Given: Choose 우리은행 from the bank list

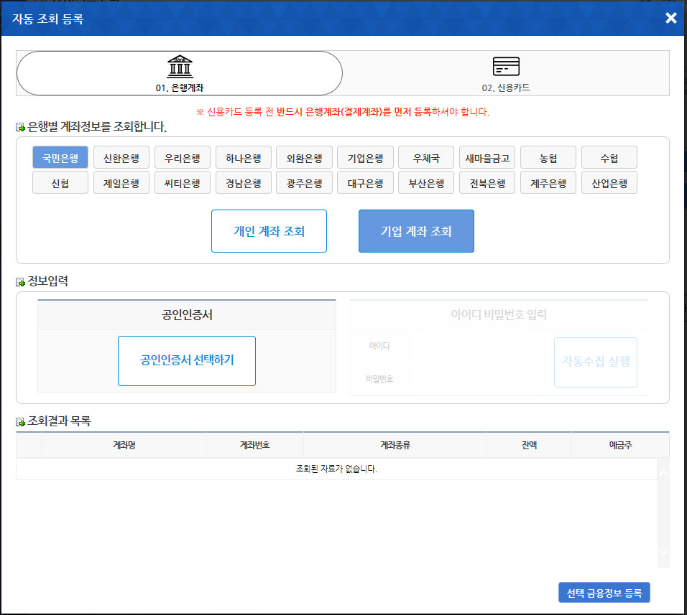Looking at the screenshot, I should [x=183, y=157].
